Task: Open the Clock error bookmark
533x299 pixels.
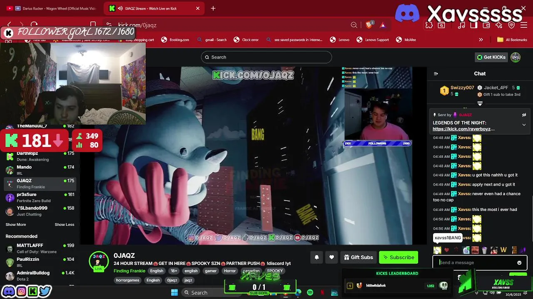Action: point(246,40)
